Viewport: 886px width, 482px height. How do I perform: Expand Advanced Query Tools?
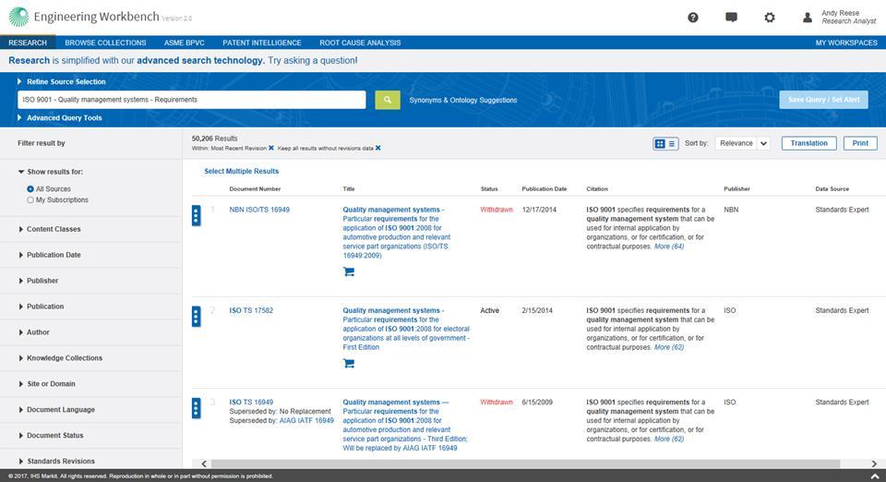tap(60, 117)
